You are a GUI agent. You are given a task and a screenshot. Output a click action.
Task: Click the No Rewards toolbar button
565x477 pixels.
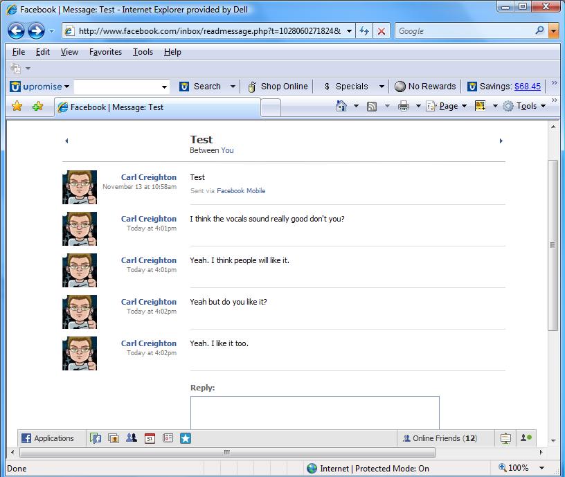(x=425, y=87)
